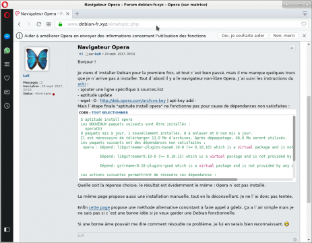Open WhatsApp in the sidebar
312x243 pixels.
click(7, 51)
